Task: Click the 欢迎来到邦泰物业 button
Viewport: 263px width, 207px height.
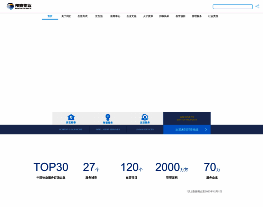Action: coord(187,130)
